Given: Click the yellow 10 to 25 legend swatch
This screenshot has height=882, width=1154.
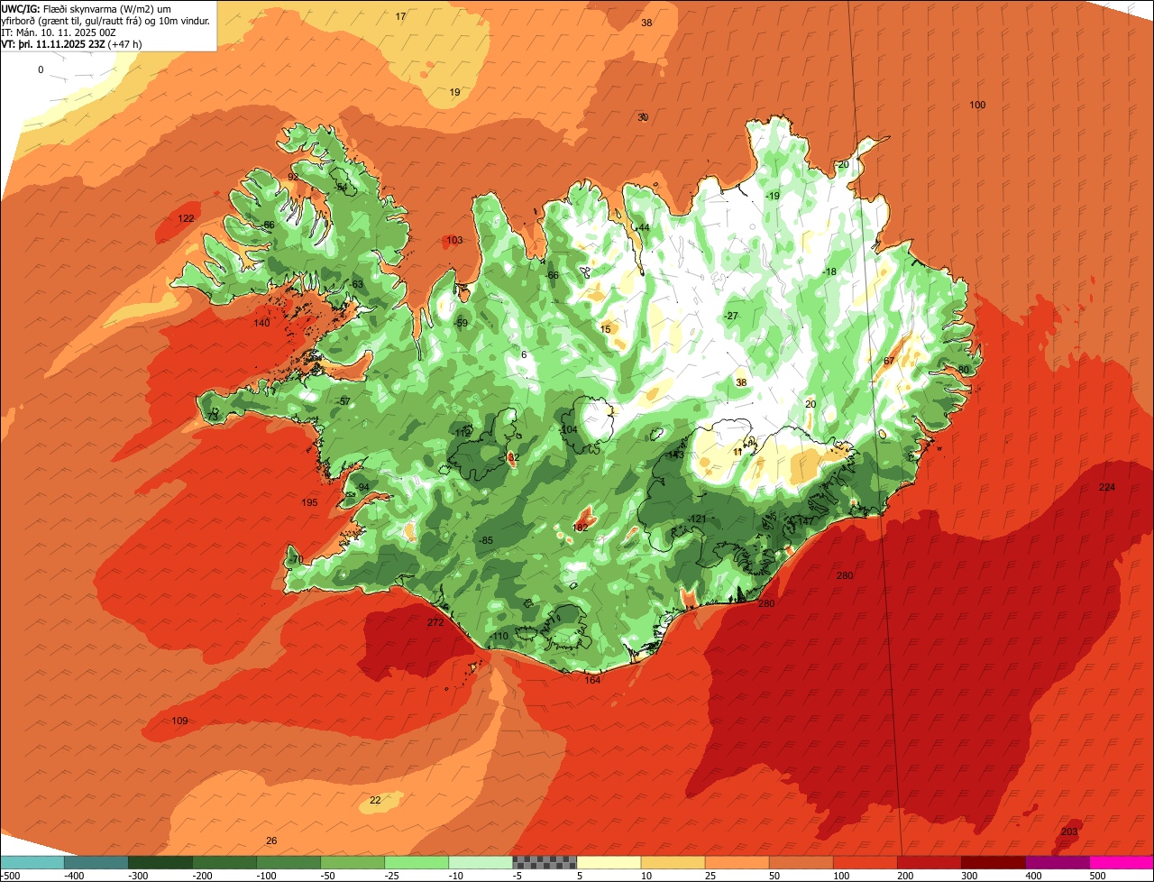Looking at the screenshot, I should [673, 861].
